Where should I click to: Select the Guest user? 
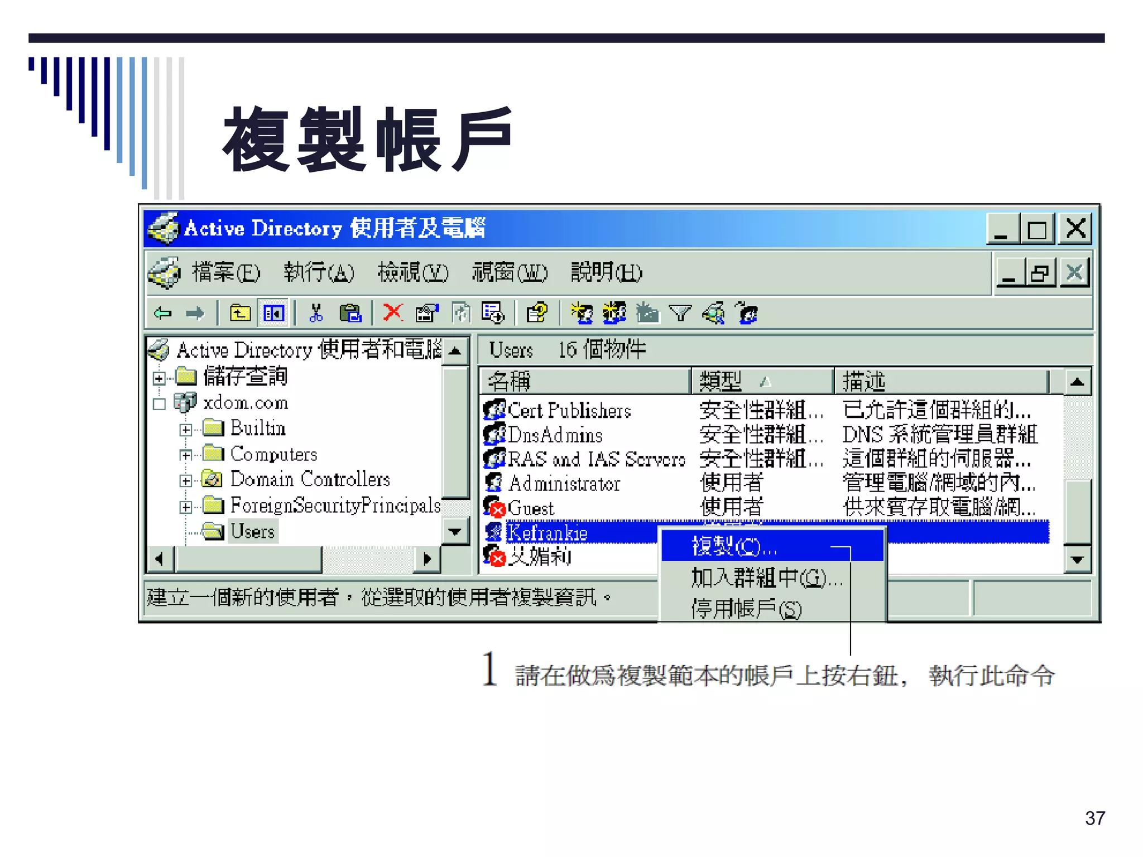[x=530, y=508]
